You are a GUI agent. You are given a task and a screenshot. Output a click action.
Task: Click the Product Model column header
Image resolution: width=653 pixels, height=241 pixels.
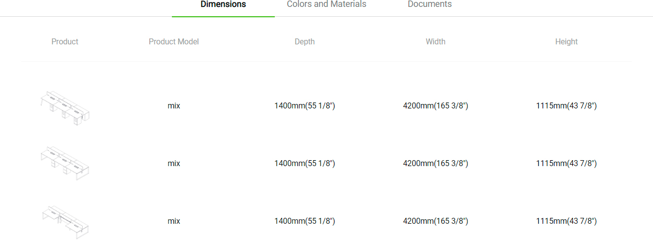pos(174,42)
